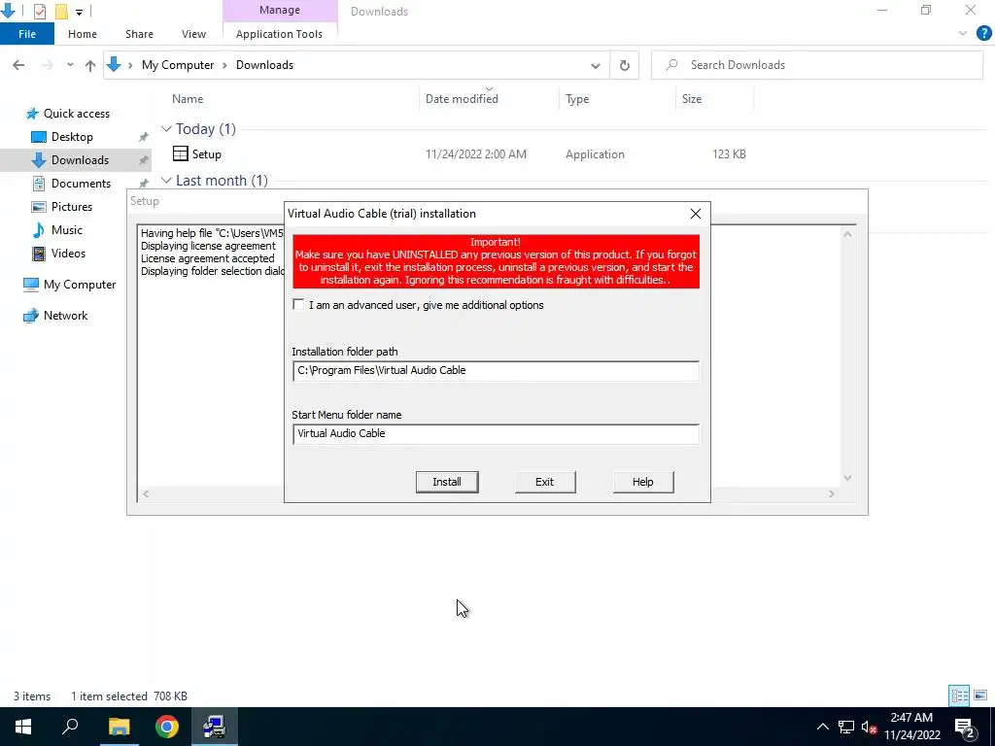Click the Search Downloads box
The image size is (995, 746).
pos(817,65)
